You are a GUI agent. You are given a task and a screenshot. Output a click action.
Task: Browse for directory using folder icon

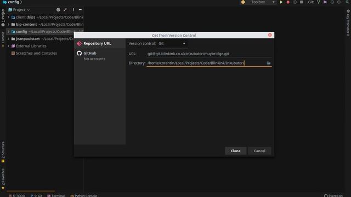[x=268, y=63]
